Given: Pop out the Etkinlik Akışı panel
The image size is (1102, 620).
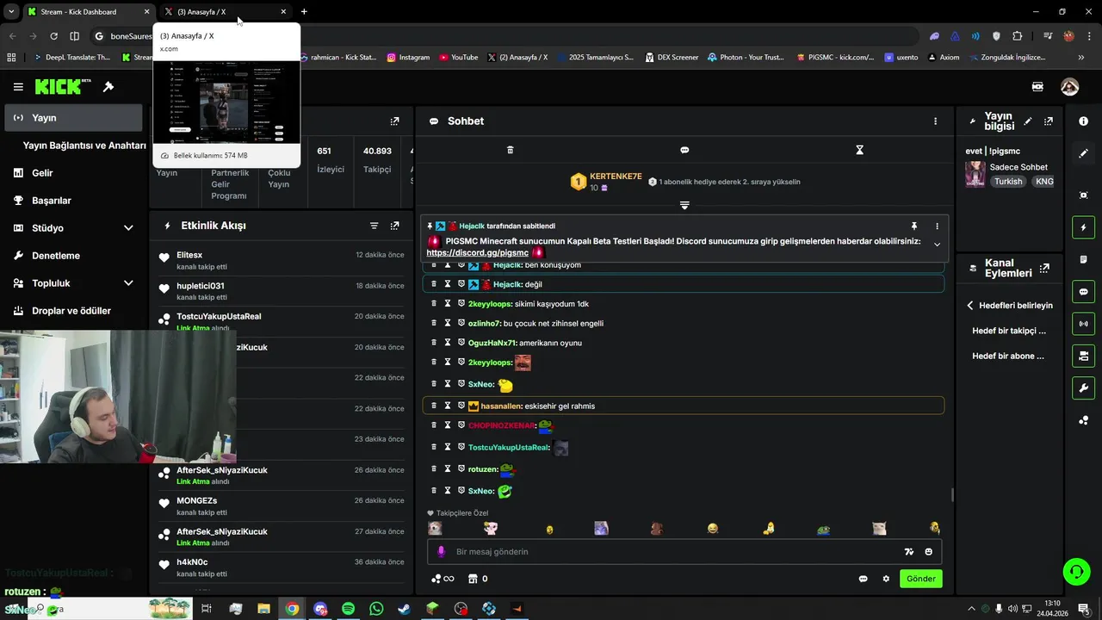Looking at the screenshot, I should [394, 226].
